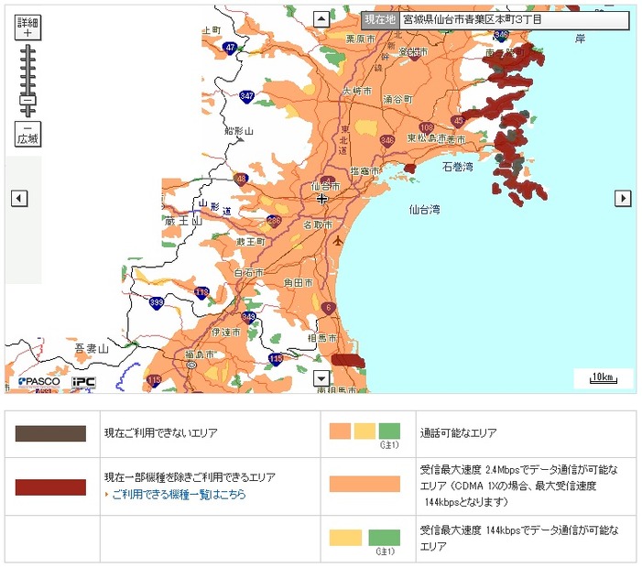The width and height of the screenshot is (642, 568).
Task: Click the 10km scale bar
Action: 604,377
